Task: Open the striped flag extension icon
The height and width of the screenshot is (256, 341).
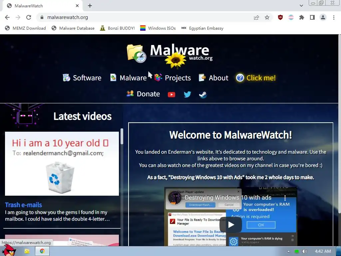Action: (x=291, y=17)
